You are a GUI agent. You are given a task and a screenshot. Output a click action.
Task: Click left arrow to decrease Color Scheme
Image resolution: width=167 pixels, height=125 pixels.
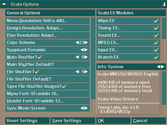(77, 42)
